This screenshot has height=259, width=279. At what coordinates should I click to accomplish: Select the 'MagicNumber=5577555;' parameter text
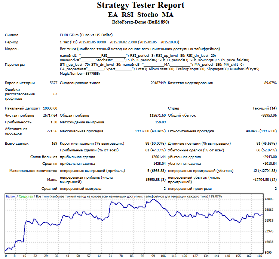(x=80, y=74)
